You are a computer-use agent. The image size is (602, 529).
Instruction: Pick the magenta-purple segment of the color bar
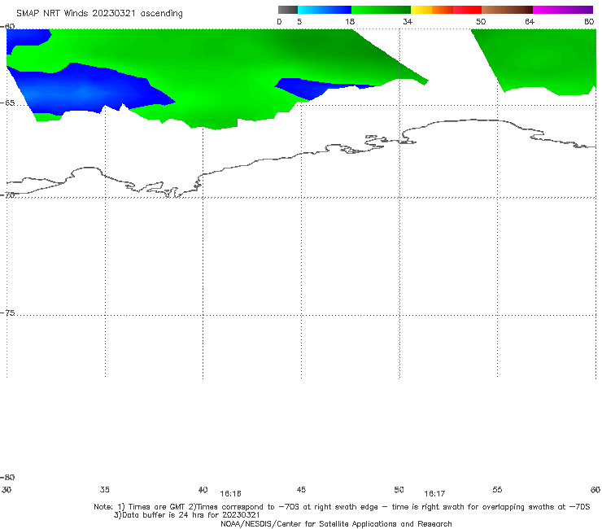563,10
